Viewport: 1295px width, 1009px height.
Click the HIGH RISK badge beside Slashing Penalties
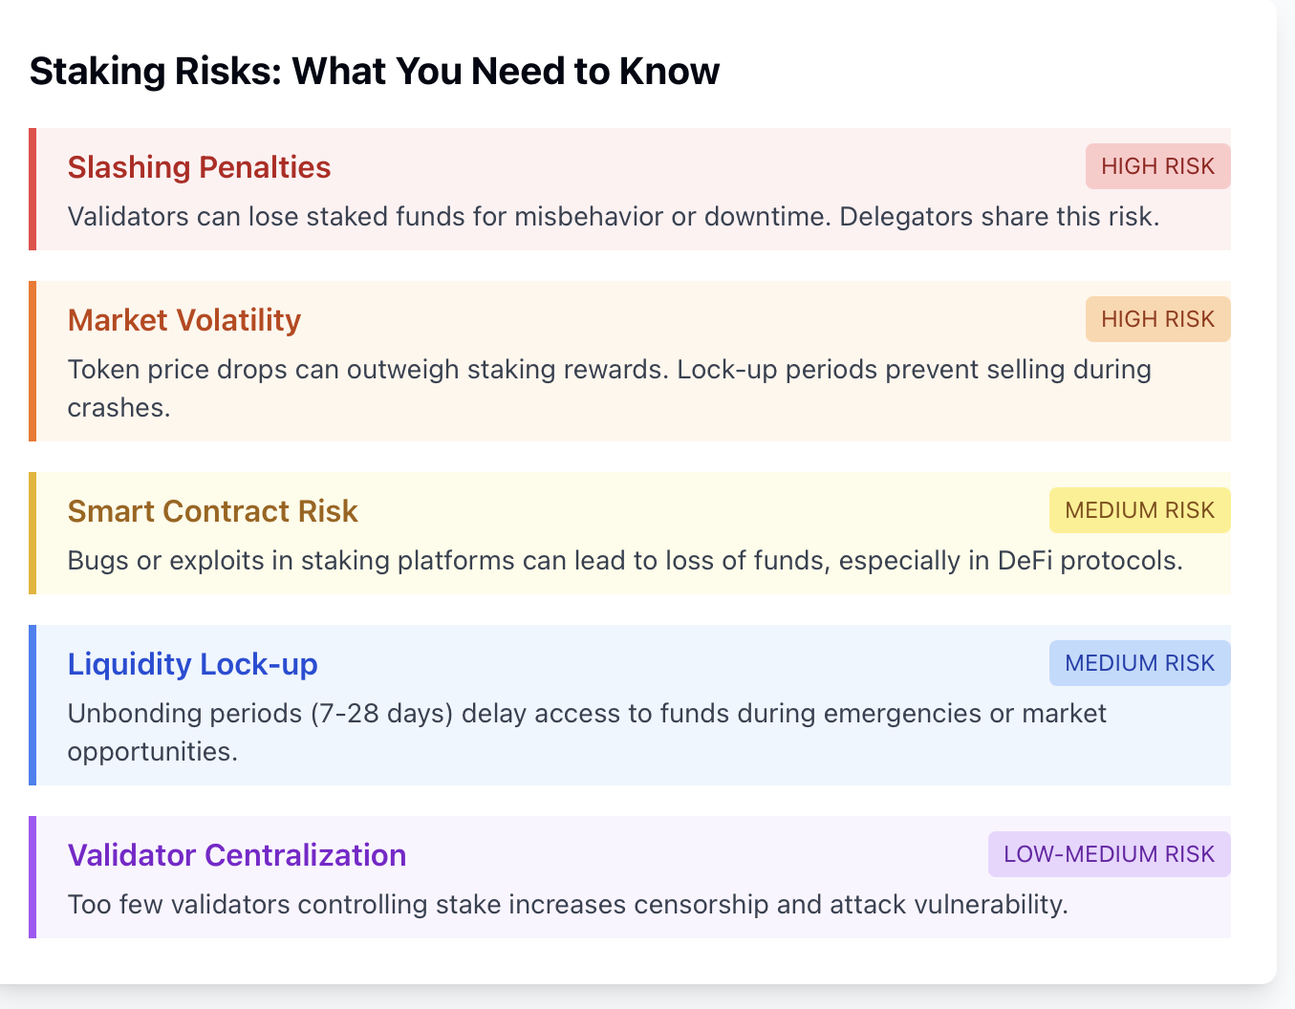pos(1157,166)
